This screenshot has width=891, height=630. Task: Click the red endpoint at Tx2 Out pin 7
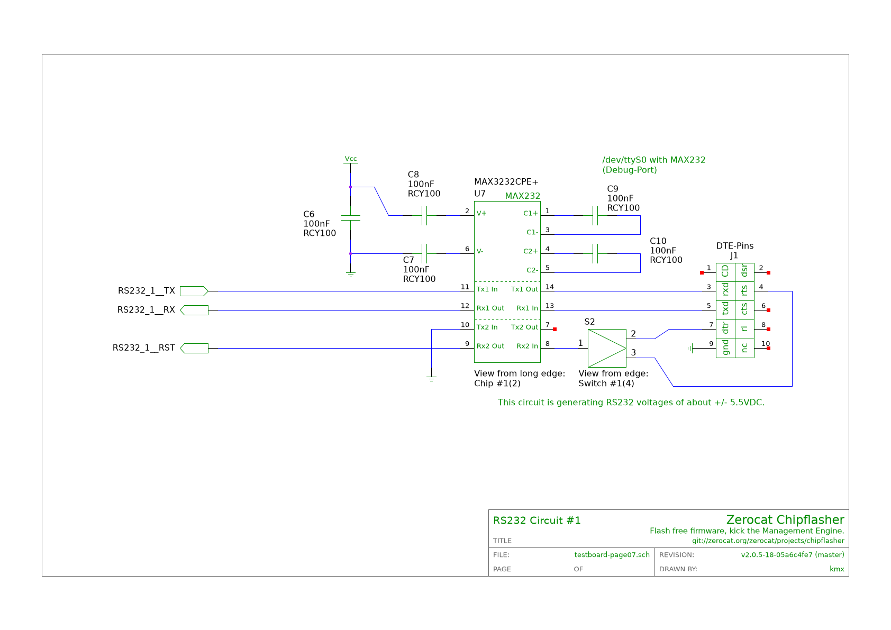click(x=554, y=329)
